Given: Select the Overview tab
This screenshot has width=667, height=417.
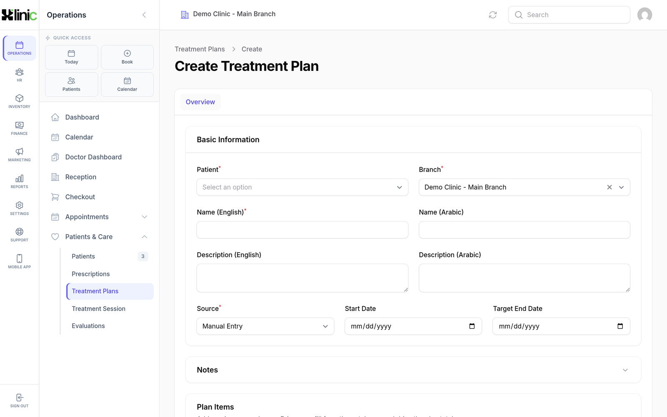Looking at the screenshot, I should tap(201, 102).
